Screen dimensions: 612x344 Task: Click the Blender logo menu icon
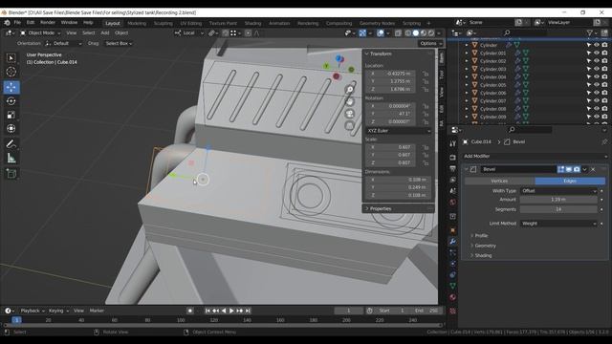7,23
